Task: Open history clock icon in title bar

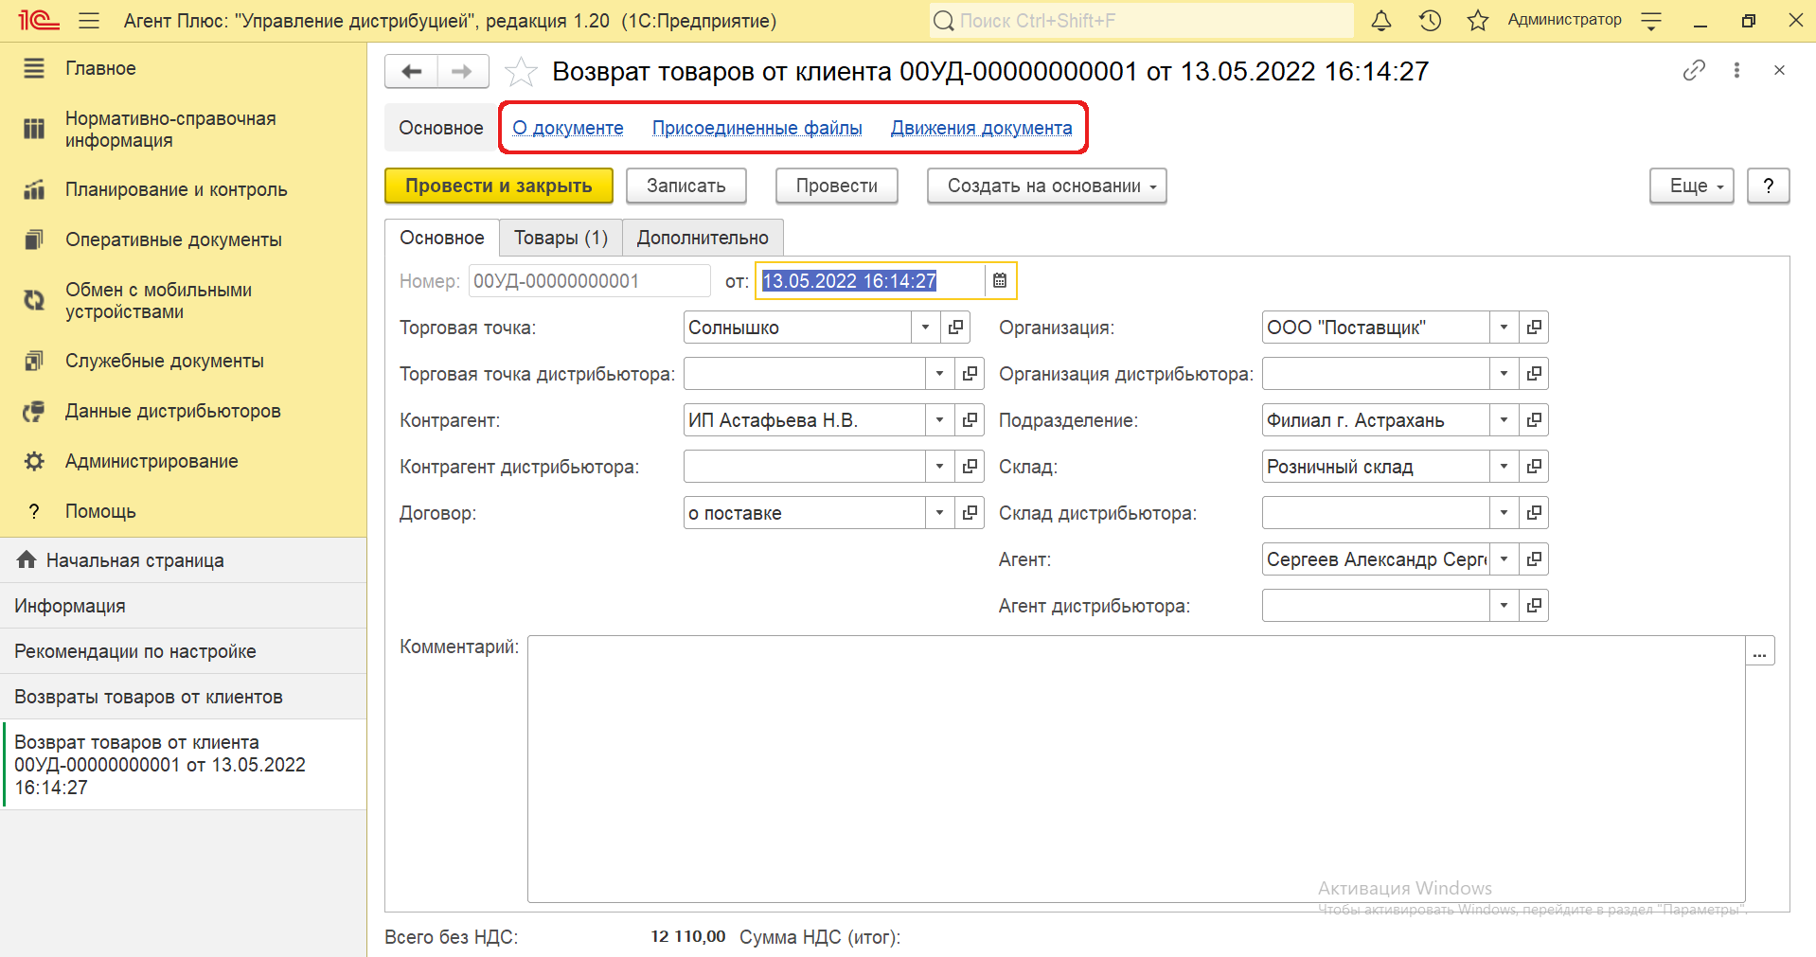Action: 1430,20
